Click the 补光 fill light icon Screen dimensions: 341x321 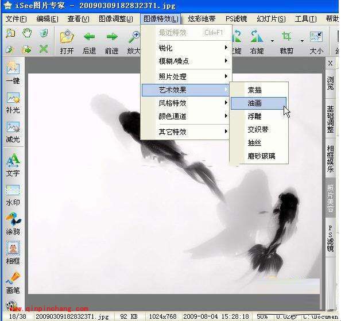13,98
